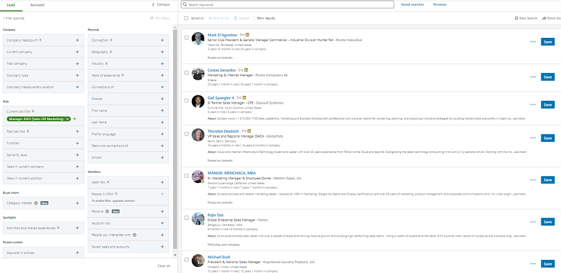Click help icon beside Persona filter

point(107,212)
